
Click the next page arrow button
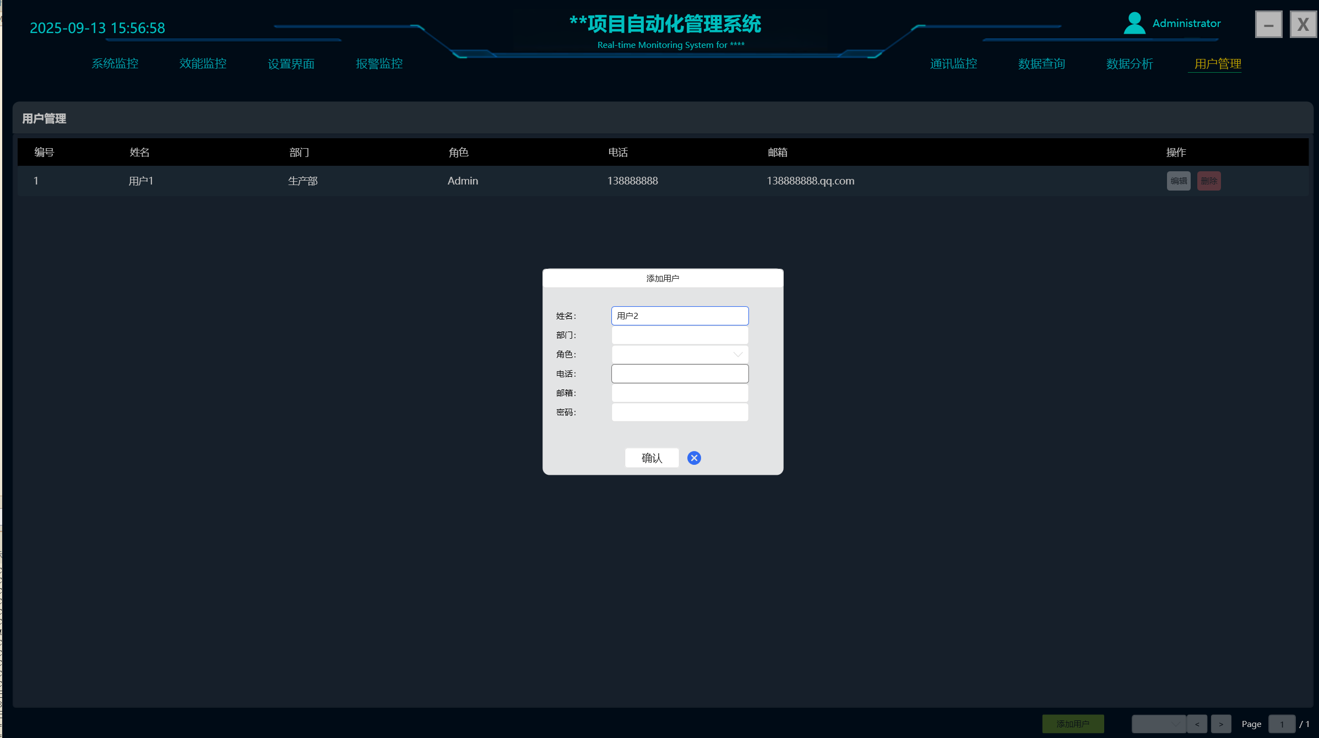[1220, 724]
